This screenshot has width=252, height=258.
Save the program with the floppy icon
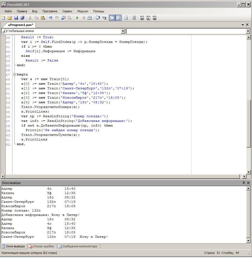(16, 18)
